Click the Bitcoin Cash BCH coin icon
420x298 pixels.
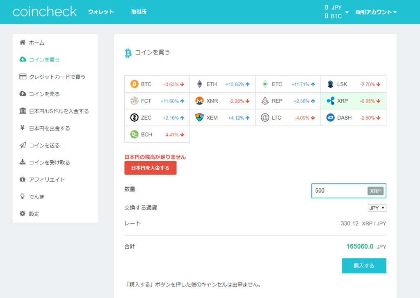pyautogui.click(x=134, y=134)
